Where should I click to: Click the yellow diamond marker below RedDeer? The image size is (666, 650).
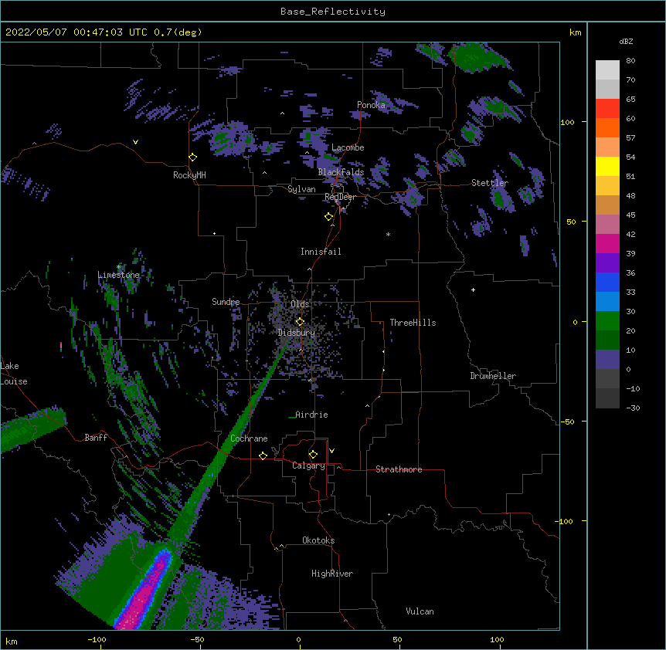pyautogui.click(x=329, y=217)
